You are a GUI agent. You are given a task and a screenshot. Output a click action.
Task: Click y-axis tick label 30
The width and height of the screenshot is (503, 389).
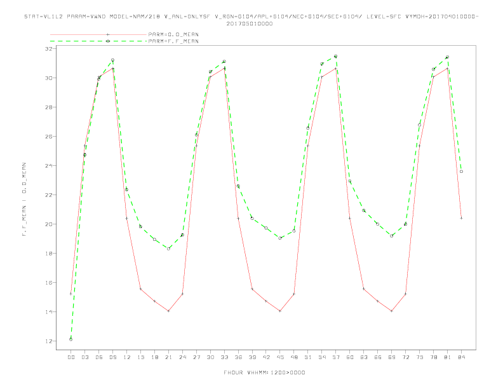[49, 78]
